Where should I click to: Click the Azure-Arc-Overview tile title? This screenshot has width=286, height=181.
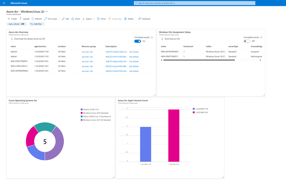click(x=19, y=32)
